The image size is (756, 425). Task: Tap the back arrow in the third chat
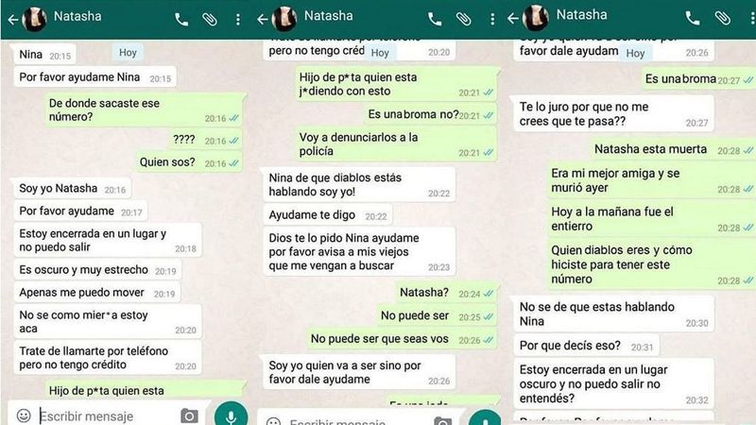point(513,18)
